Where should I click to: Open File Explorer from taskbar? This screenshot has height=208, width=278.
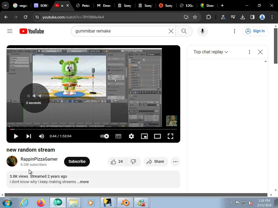(x=74, y=203)
